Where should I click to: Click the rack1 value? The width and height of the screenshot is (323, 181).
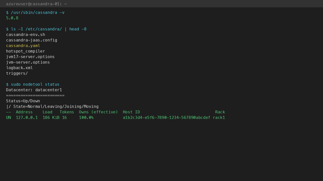point(219,118)
